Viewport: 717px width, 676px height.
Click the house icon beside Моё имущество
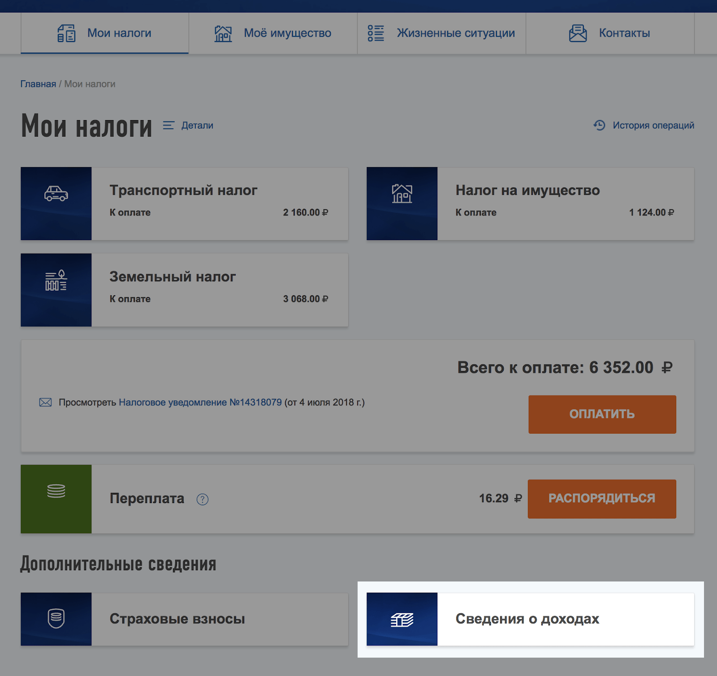tap(223, 34)
